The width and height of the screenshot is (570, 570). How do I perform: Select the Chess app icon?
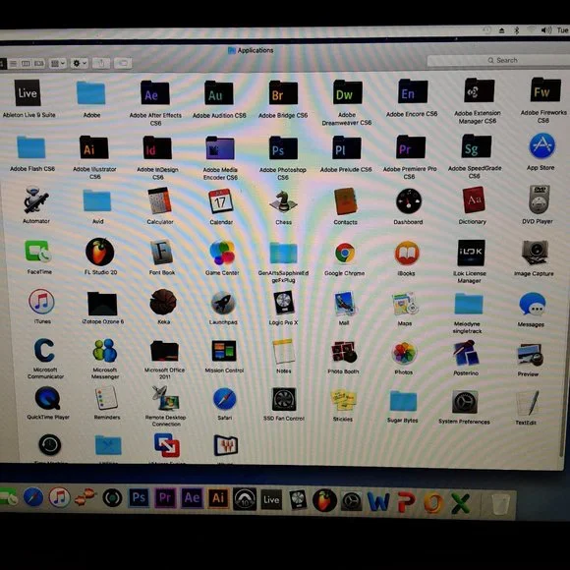click(x=283, y=201)
